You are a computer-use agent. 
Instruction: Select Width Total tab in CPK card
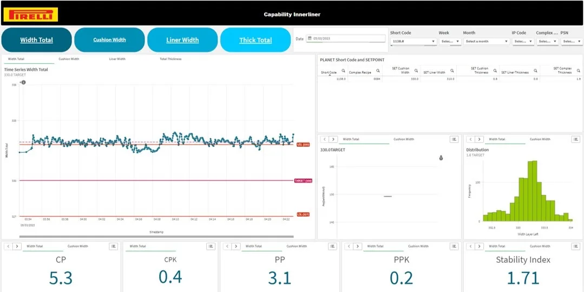tap(137, 246)
